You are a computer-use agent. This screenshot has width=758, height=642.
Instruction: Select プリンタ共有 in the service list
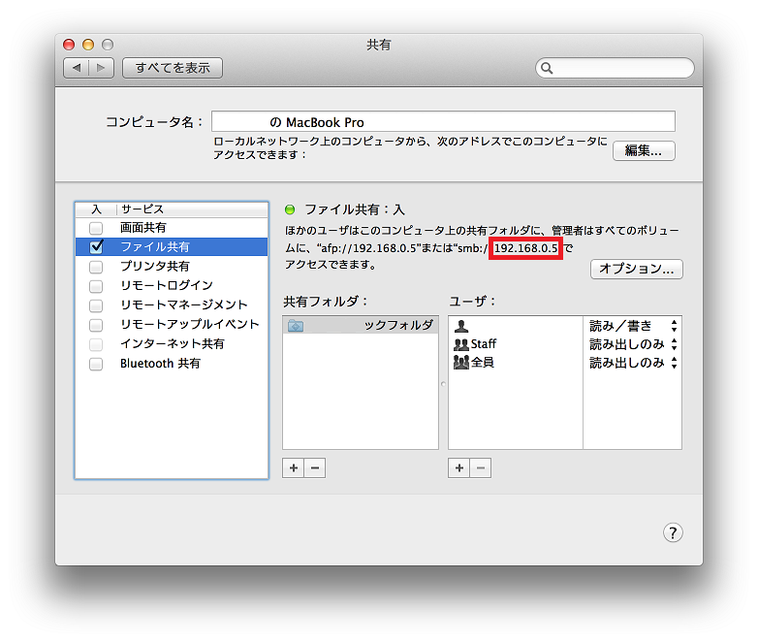tap(154, 267)
